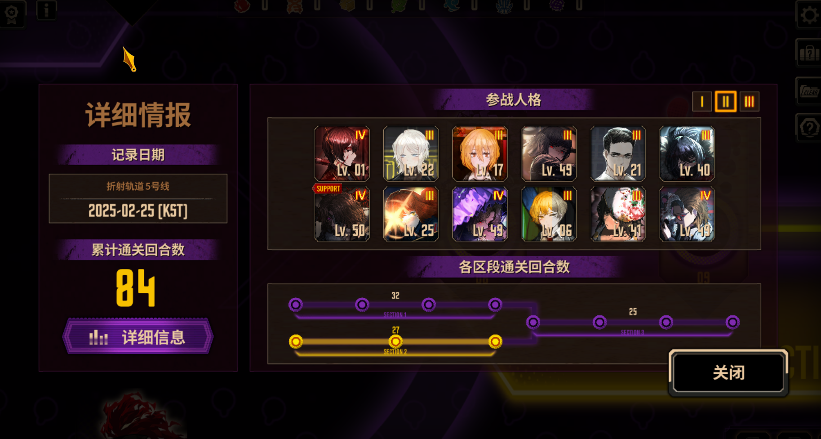Click the 关闭 close button

[x=728, y=372]
